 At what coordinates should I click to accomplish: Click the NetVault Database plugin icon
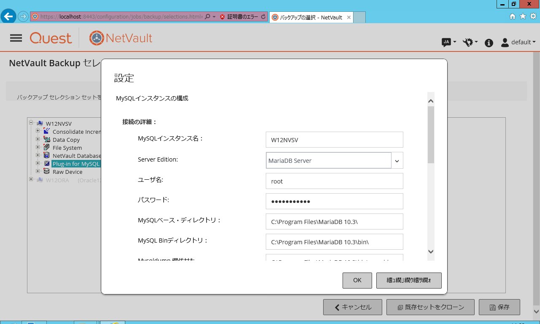click(x=47, y=156)
